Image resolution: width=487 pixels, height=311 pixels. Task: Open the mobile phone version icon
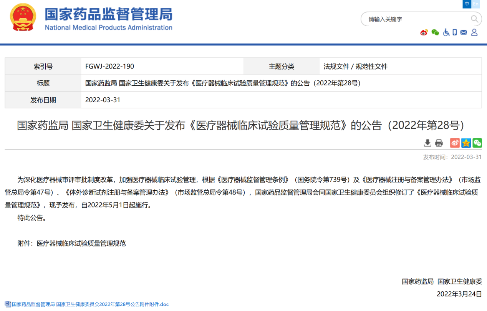pyautogui.click(x=455, y=32)
